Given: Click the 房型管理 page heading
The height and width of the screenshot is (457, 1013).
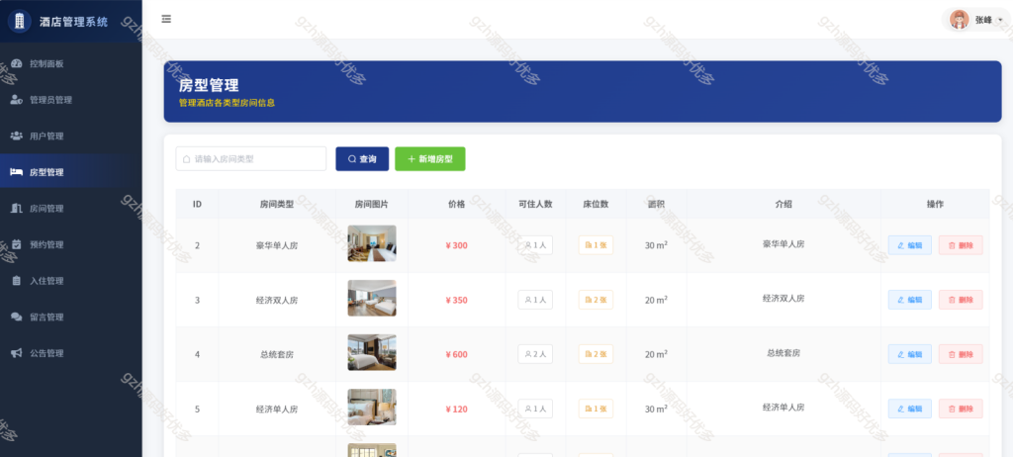Looking at the screenshot, I should point(209,85).
